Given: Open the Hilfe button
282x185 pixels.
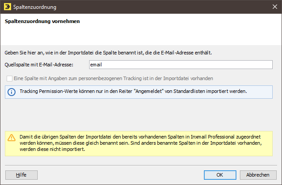Looking at the screenshot, I should (x=21, y=175).
